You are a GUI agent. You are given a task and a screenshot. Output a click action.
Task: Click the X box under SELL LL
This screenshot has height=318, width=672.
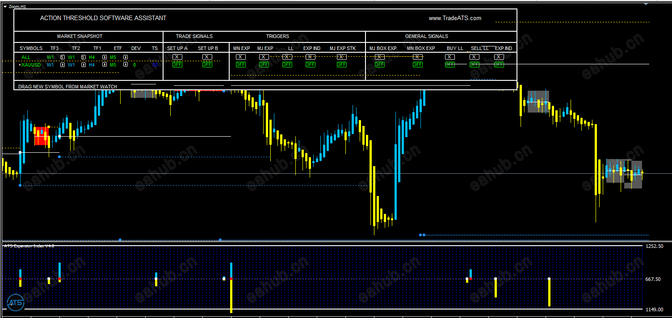475,57
